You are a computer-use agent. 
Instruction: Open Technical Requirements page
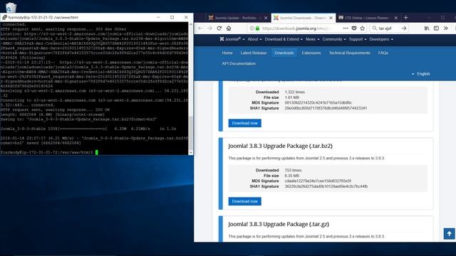click(350, 53)
